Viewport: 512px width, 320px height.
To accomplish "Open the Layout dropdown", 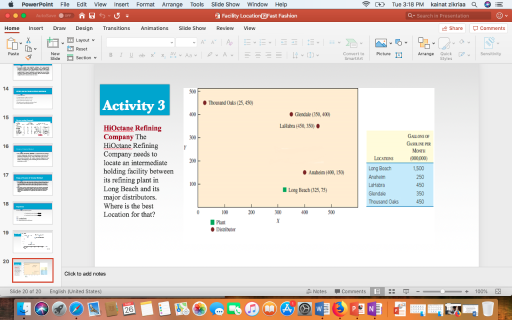I will [81, 39].
